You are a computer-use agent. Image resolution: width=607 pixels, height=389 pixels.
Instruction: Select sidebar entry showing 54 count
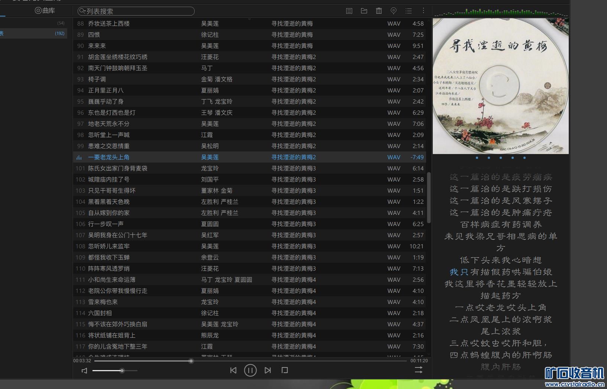(x=33, y=23)
